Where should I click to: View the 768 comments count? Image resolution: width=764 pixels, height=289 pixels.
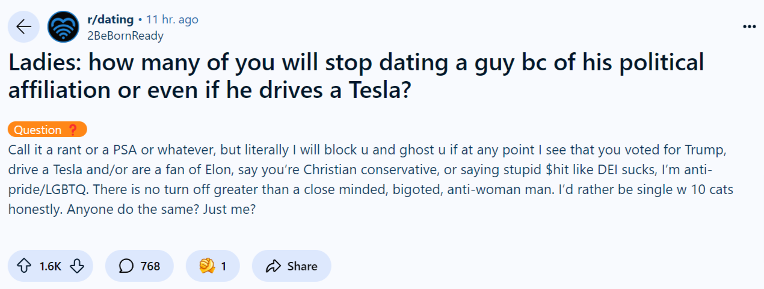pos(150,266)
